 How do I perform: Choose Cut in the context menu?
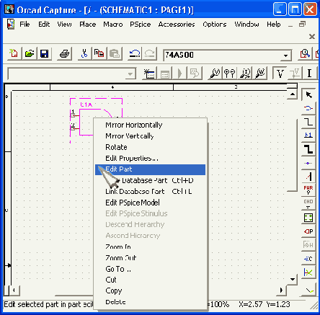[x=150, y=280]
